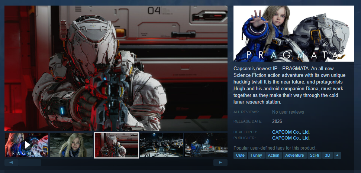Open the CAPCOM Co., Ltd. publisher link
The width and height of the screenshot is (361, 173).
[x=291, y=138]
